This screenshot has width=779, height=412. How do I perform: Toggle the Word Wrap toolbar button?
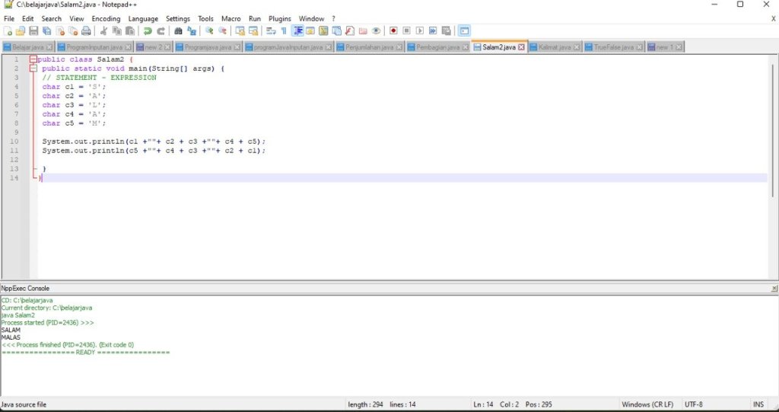click(x=271, y=31)
